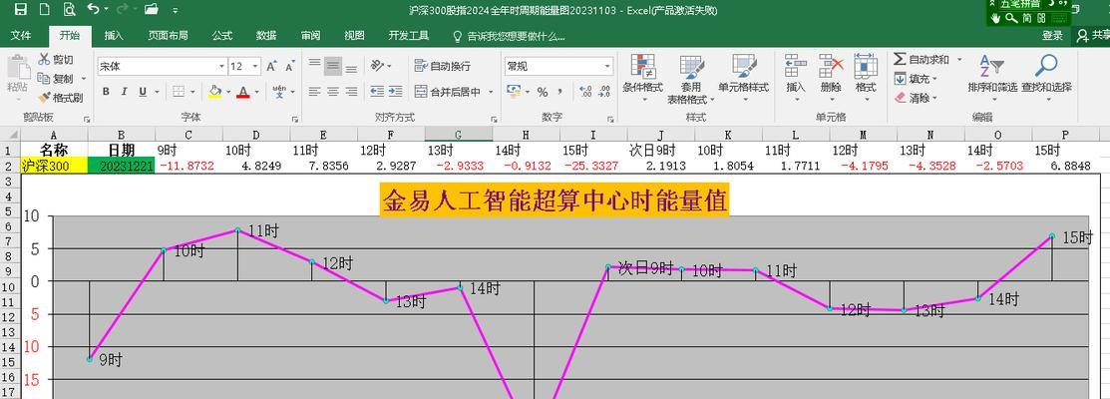Screen dimensions: 1110x399
Task: Expand the font name 宋体 dropdown
Action: coord(221,67)
